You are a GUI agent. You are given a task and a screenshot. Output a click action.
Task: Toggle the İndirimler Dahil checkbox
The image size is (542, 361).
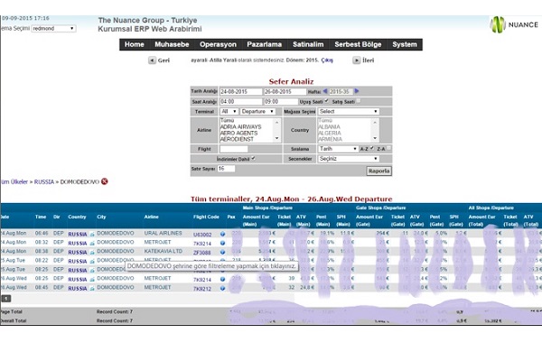pos(253,158)
